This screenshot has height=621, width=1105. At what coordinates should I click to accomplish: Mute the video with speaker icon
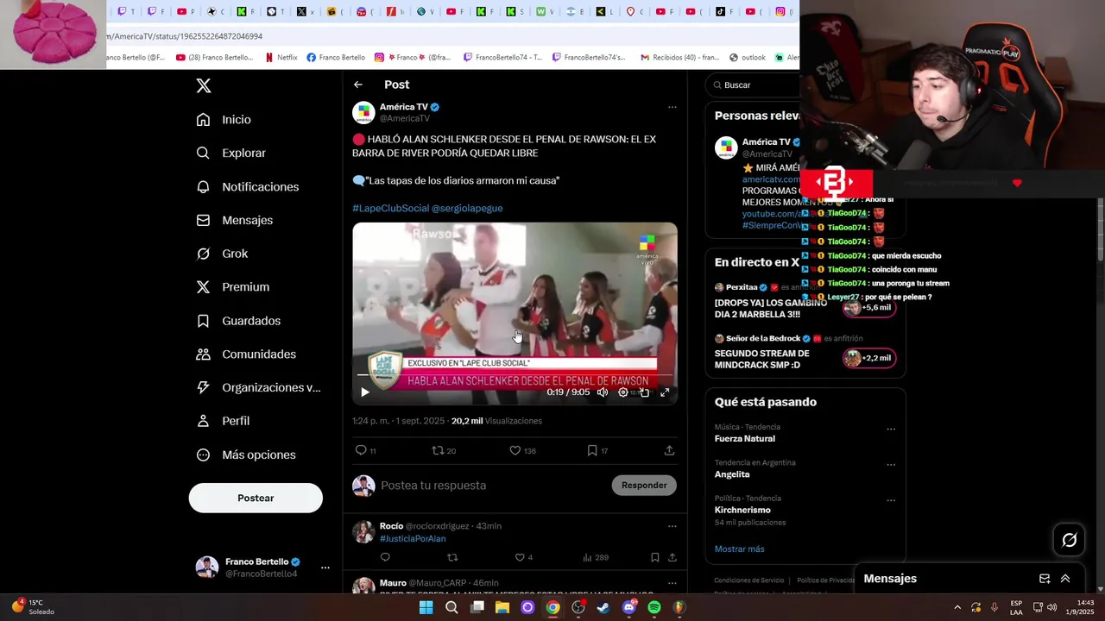coord(603,392)
